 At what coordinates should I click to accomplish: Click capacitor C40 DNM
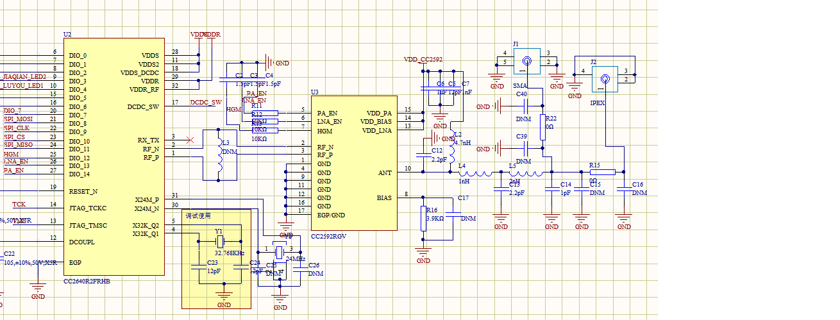(x=526, y=106)
